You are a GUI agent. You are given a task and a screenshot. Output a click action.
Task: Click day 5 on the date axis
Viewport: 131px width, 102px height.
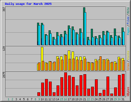pos(24,99)
